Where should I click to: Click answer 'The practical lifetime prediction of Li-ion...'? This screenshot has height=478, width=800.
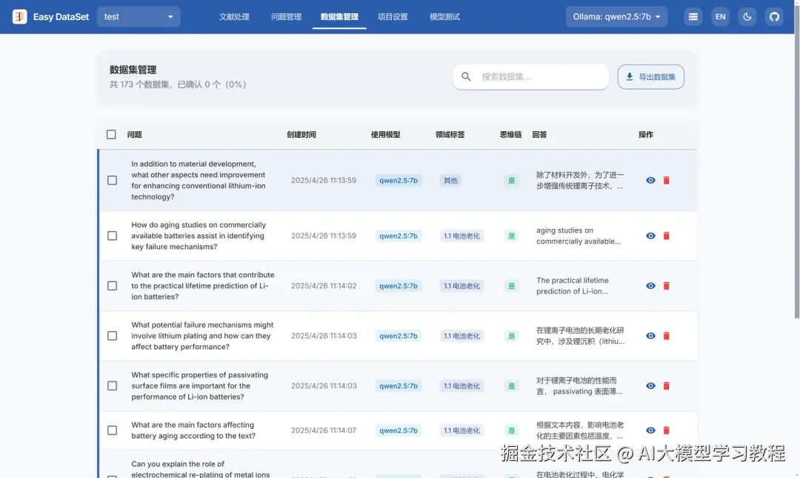[x=573, y=286]
